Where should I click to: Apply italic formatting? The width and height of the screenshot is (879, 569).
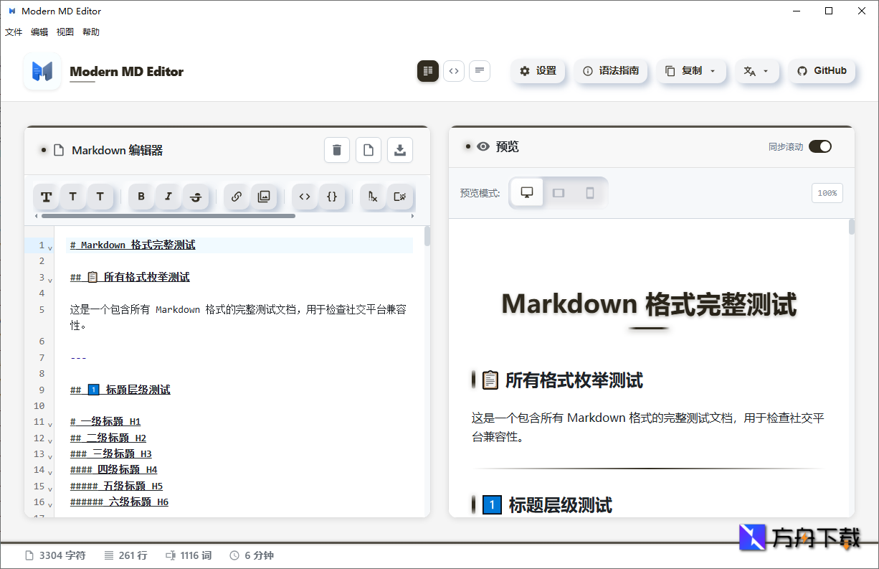[168, 197]
